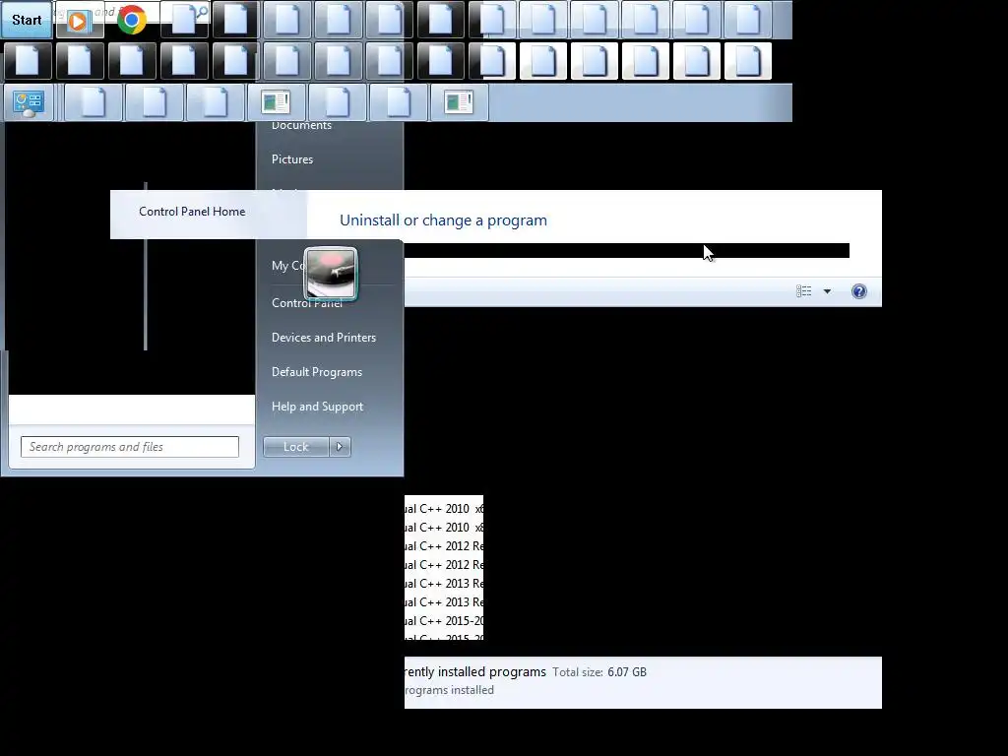
Task: Click the magnifier search icon
Action: [202, 12]
